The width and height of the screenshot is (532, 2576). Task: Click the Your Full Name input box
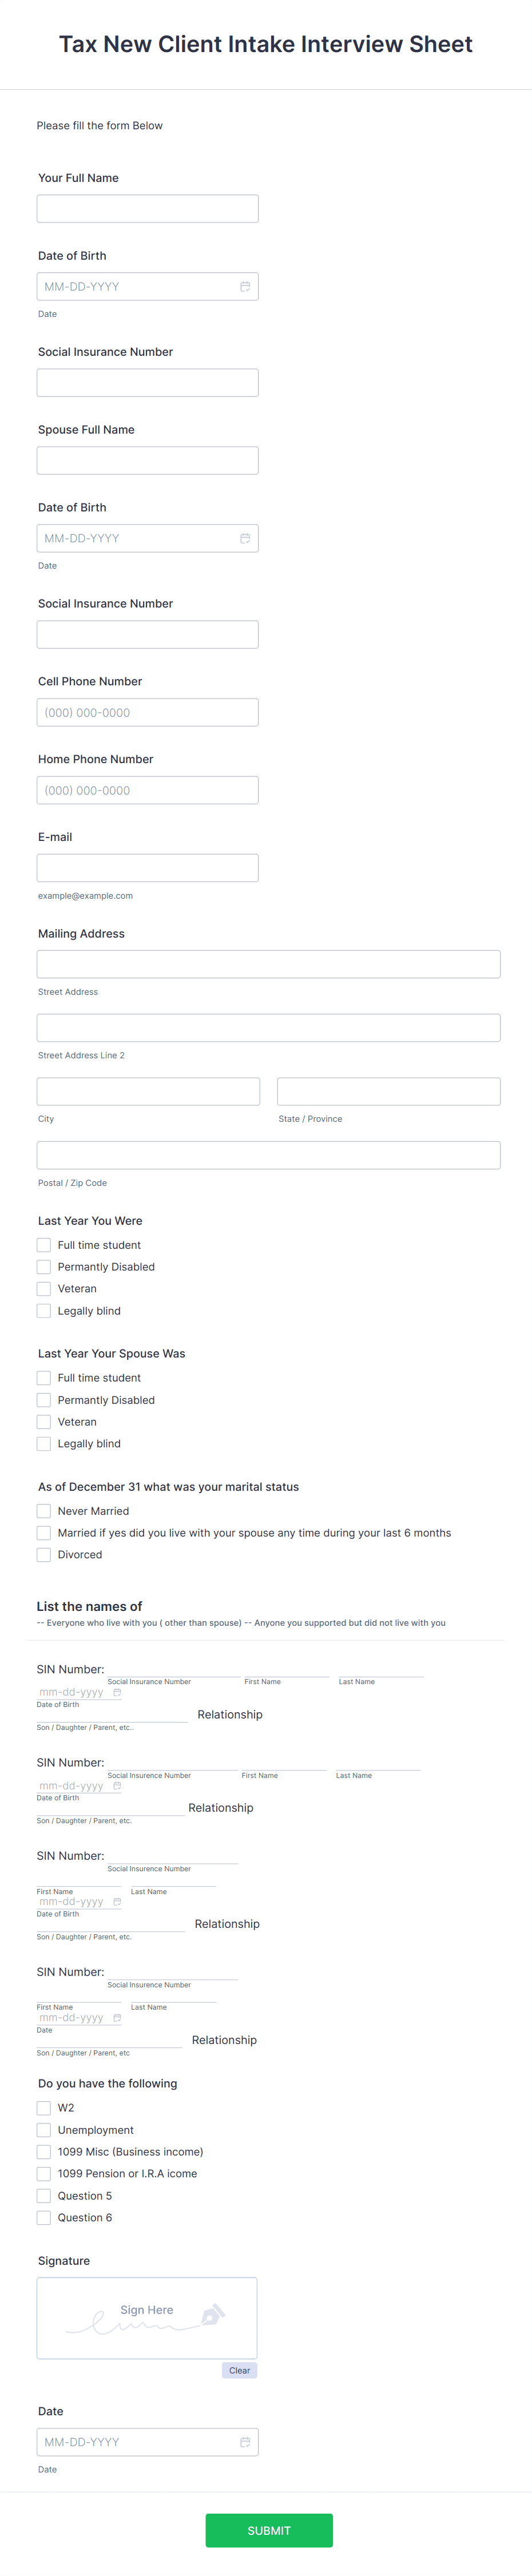147,207
